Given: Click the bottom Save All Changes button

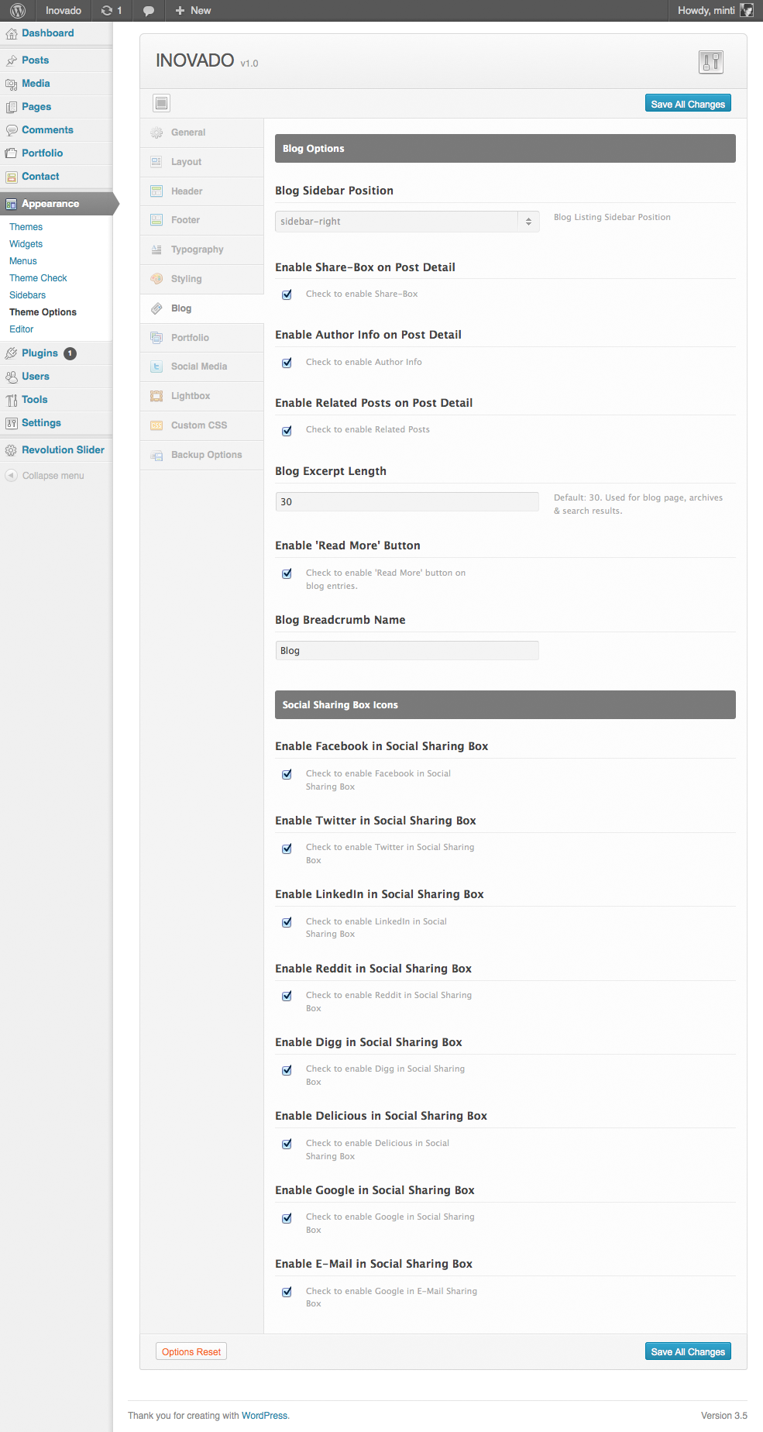Looking at the screenshot, I should pyautogui.click(x=687, y=1351).
